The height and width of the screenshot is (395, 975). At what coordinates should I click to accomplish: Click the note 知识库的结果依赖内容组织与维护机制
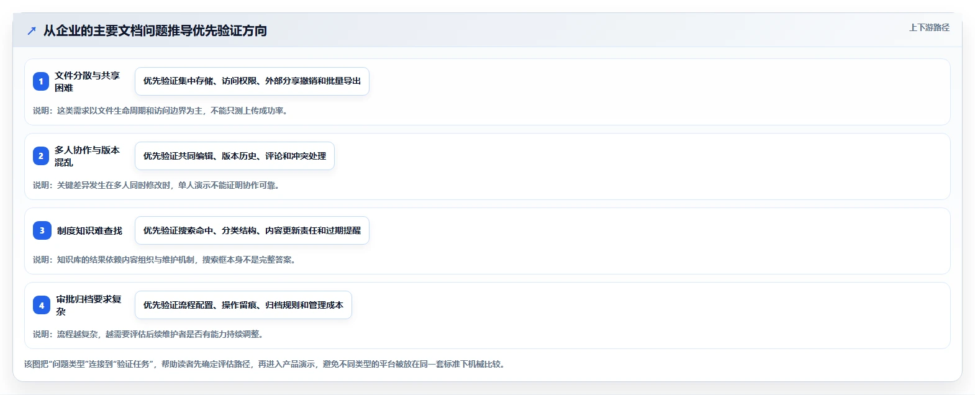(x=165, y=260)
